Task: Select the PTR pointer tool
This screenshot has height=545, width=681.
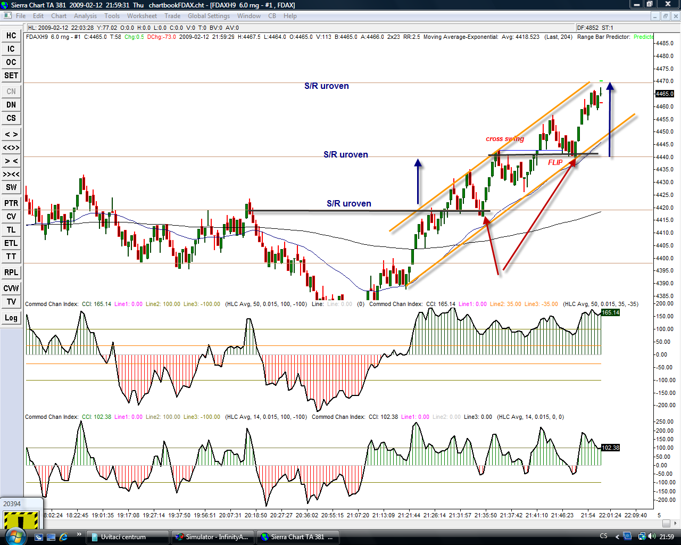Action: pyautogui.click(x=11, y=203)
